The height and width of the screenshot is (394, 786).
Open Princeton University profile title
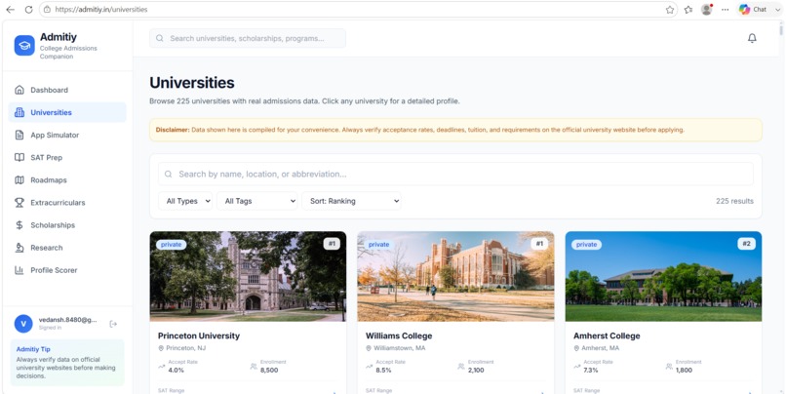click(x=199, y=335)
